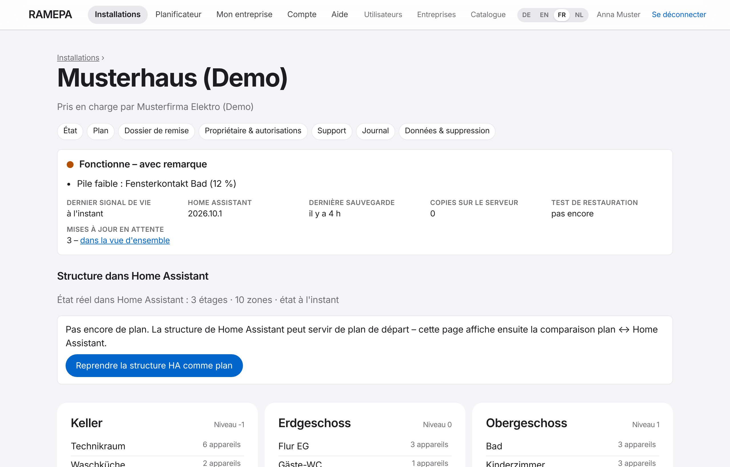Image resolution: width=730 pixels, height=467 pixels.
Task: Click the 'Fonctionne – avec remarque' status heading
Action: point(143,164)
